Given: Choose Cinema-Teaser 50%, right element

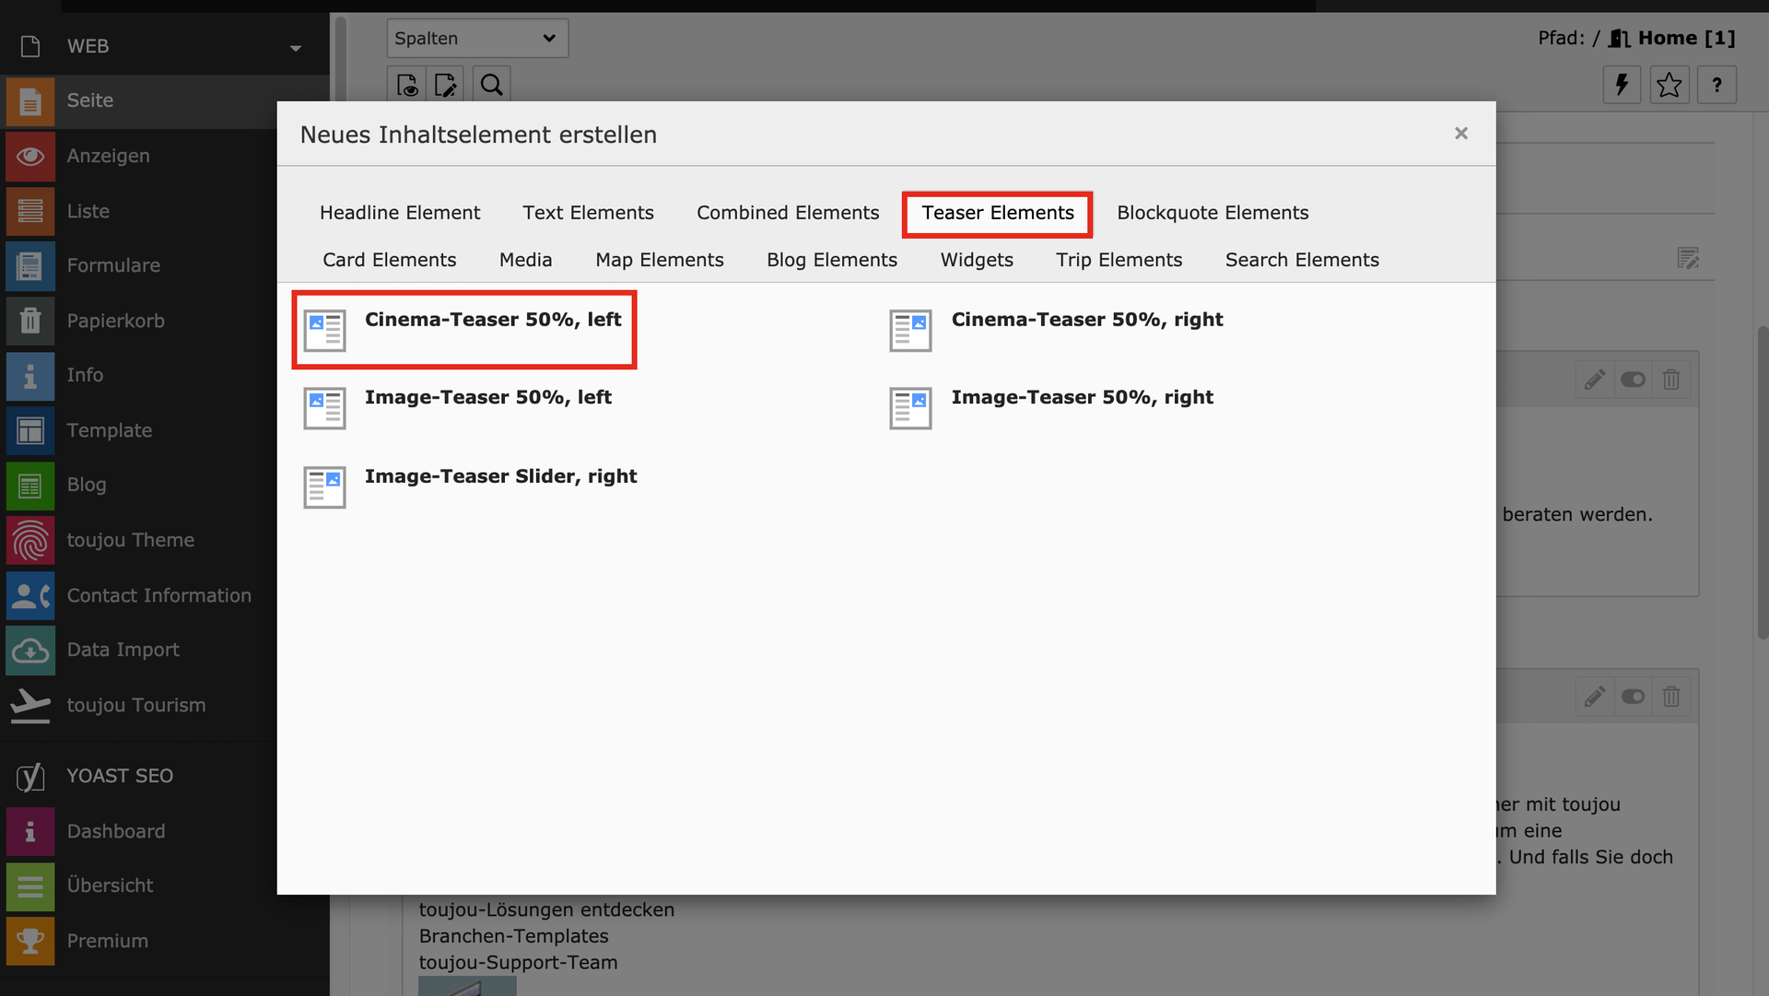Looking at the screenshot, I should (1086, 321).
